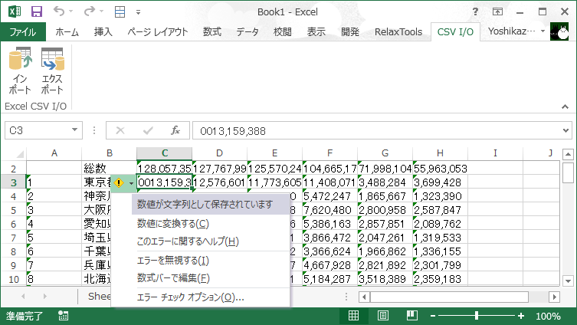Expand the formula bar chevron
Screen dimensions: 577x325
coord(566,130)
